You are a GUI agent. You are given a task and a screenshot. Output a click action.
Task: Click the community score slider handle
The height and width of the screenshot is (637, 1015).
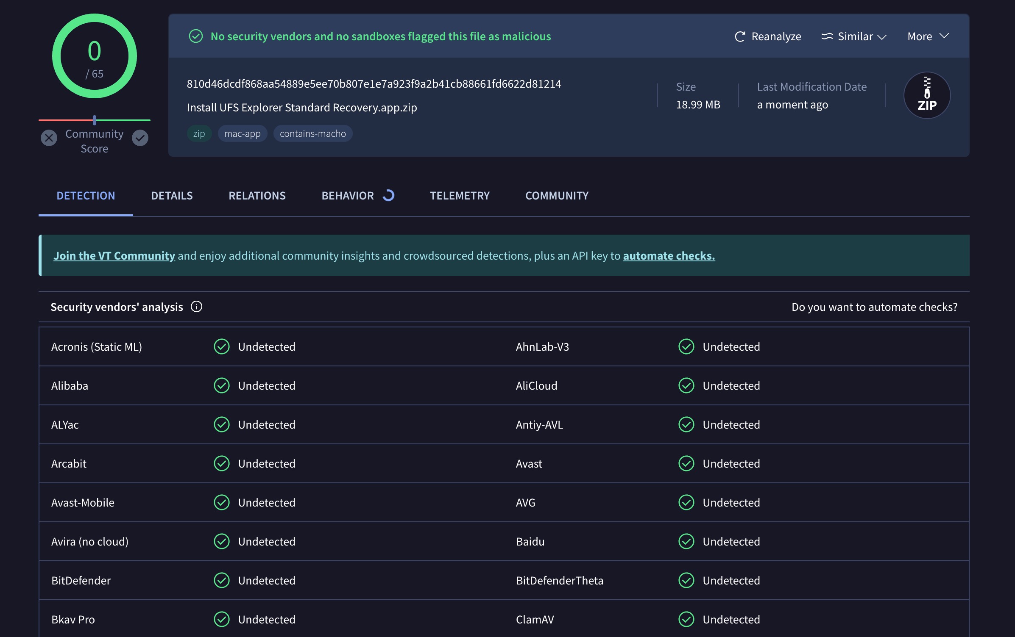coord(94,120)
